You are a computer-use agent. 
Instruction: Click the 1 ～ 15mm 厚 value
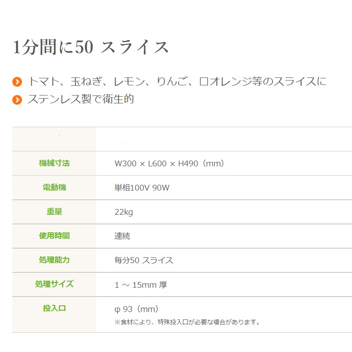coord(141,285)
